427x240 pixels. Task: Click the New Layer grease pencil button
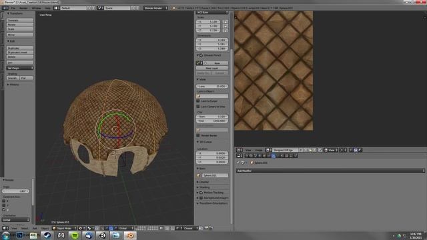(x=212, y=68)
